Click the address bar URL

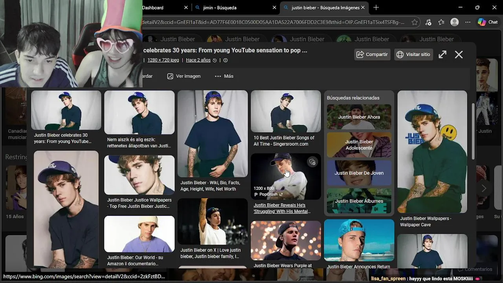click(x=273, y=22)
